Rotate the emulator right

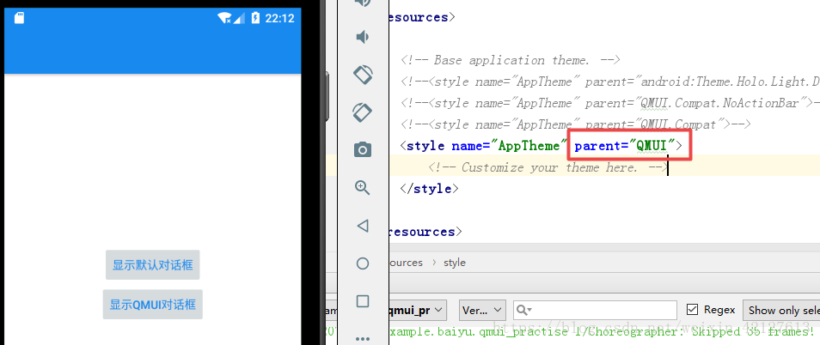coord(363,112)
